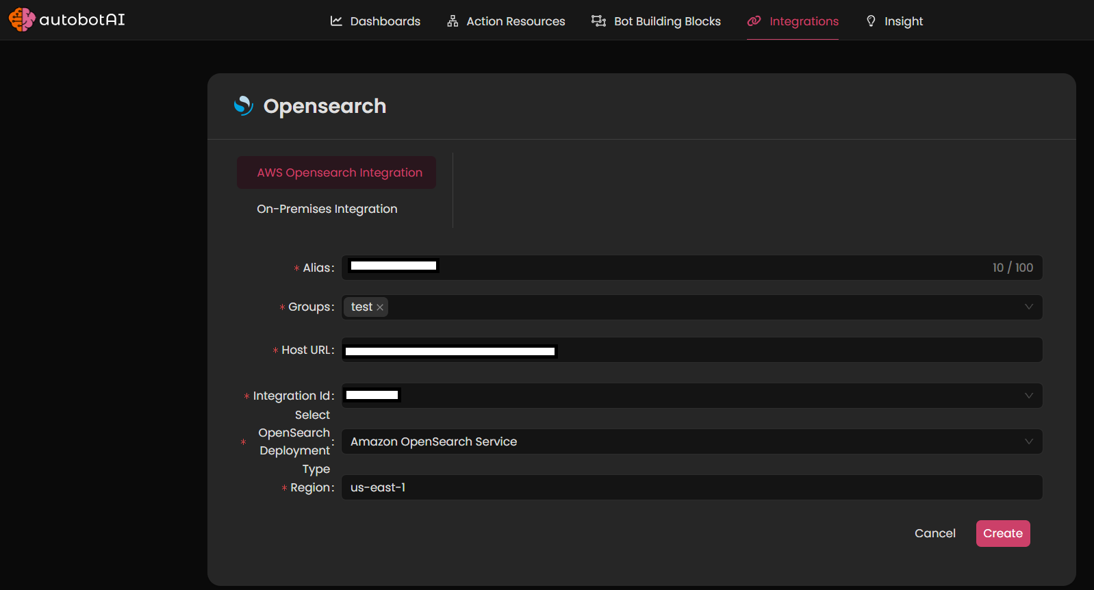Click the 10 / 100 character counter
The height and width of the screenshot is (590, 1094).
(x=1013, y=268)
